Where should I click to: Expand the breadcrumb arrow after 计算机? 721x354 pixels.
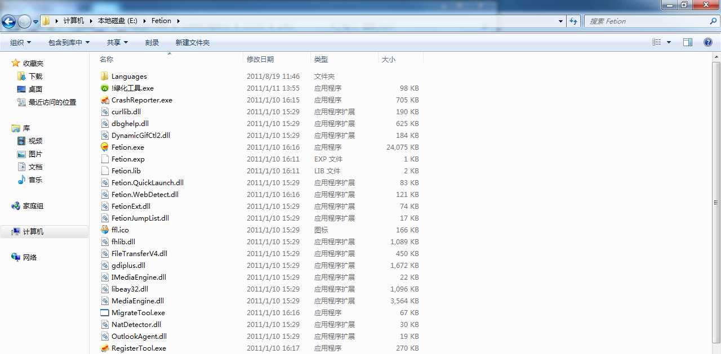pos(91,21)
